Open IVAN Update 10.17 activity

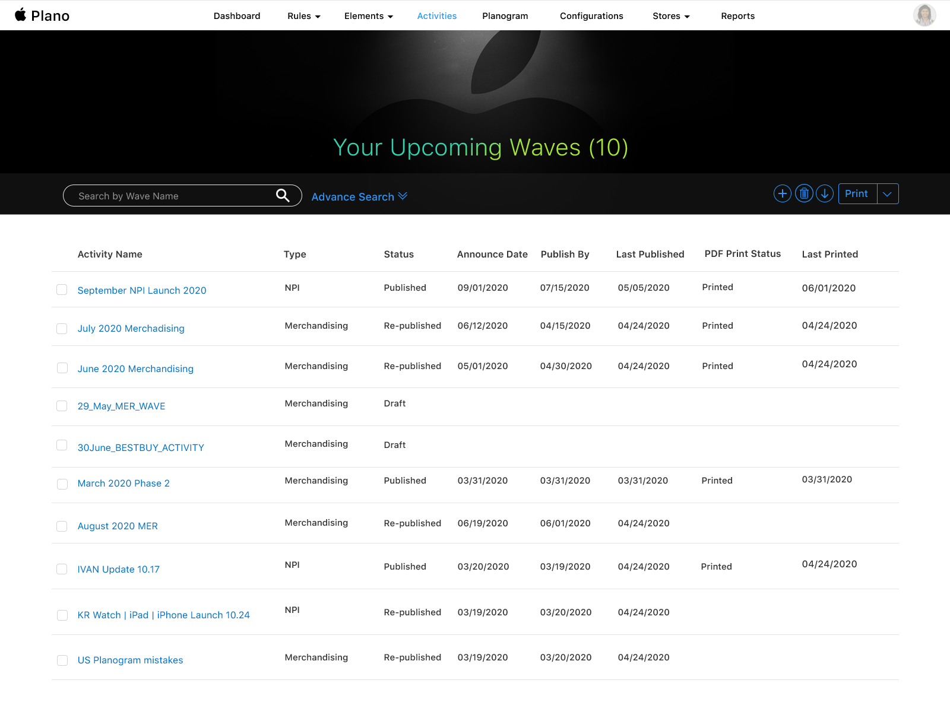coord(119,569)
